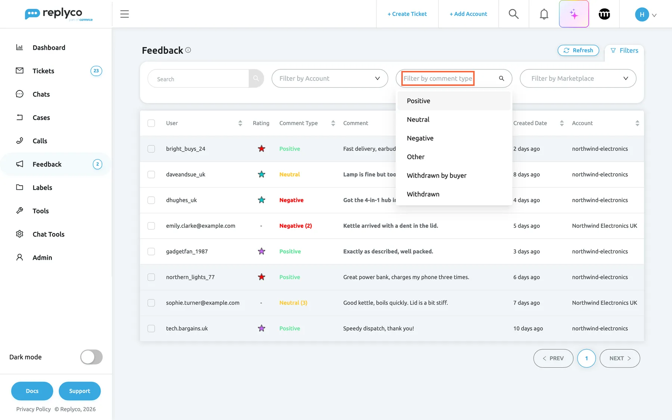This screenshot has height=420, width=672.
Task: Click the Add Account button
Action: click(x=468, y=14)
